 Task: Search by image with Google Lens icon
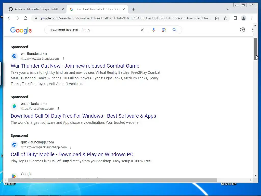click(x=164, y=30)
